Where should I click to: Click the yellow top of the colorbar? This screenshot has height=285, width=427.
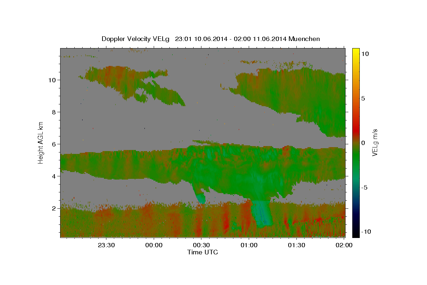356,52
